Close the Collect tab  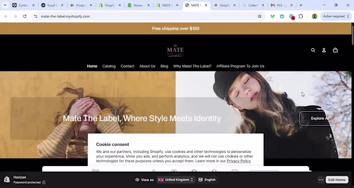pyautogui.click(x=263, y=5)
